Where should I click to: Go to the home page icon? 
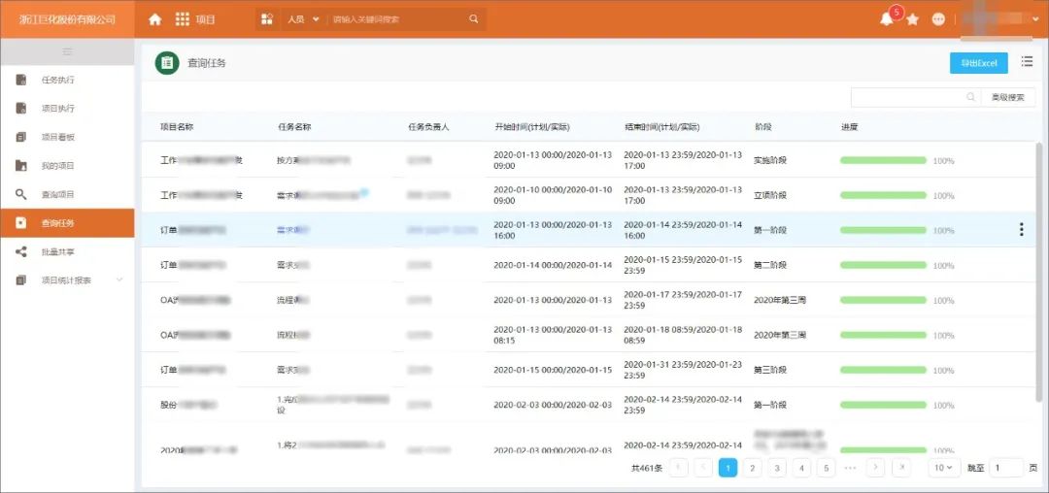click(154, 19)
